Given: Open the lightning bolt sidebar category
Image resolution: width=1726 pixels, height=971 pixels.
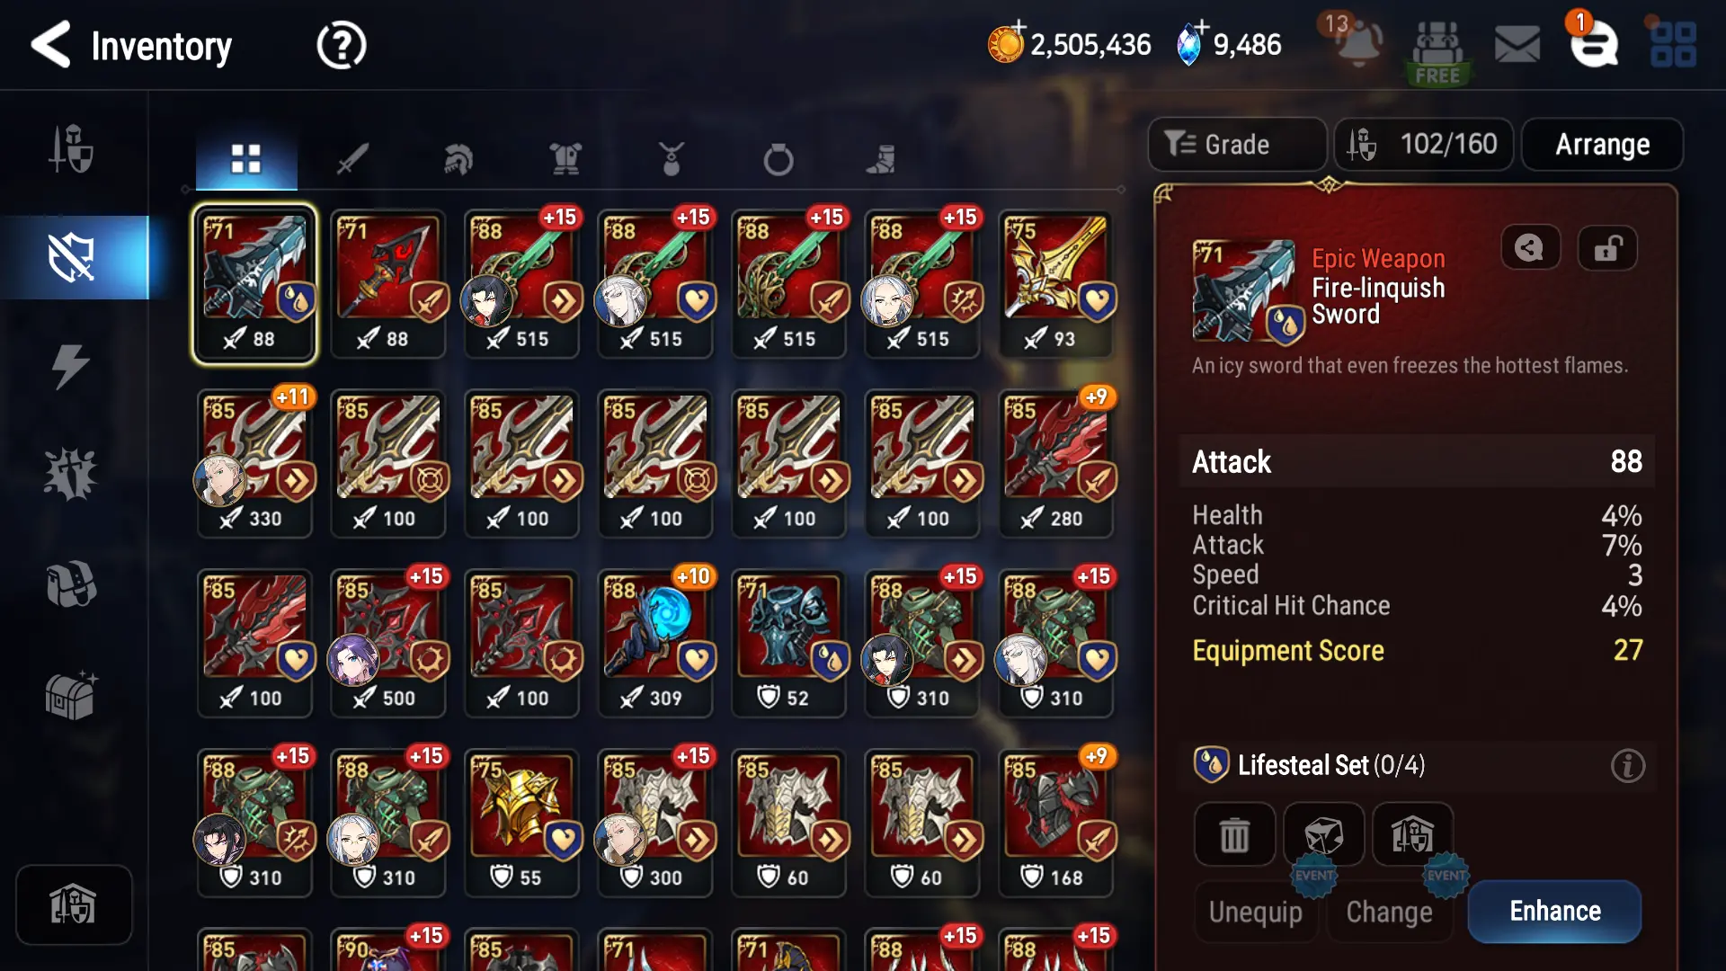Looking at the screenshot, I should point(70,366).
